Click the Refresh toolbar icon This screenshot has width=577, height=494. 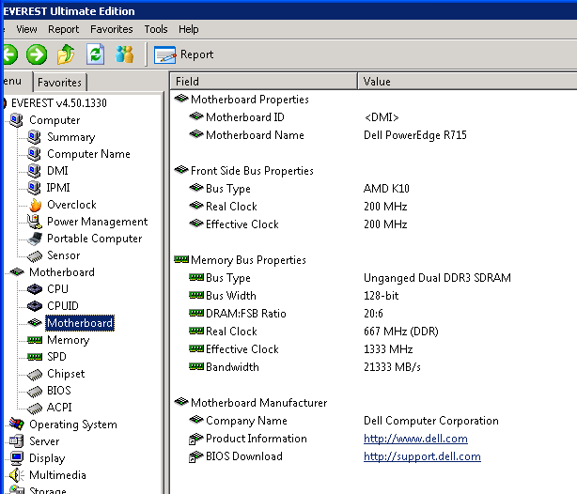tap(96, 54)
